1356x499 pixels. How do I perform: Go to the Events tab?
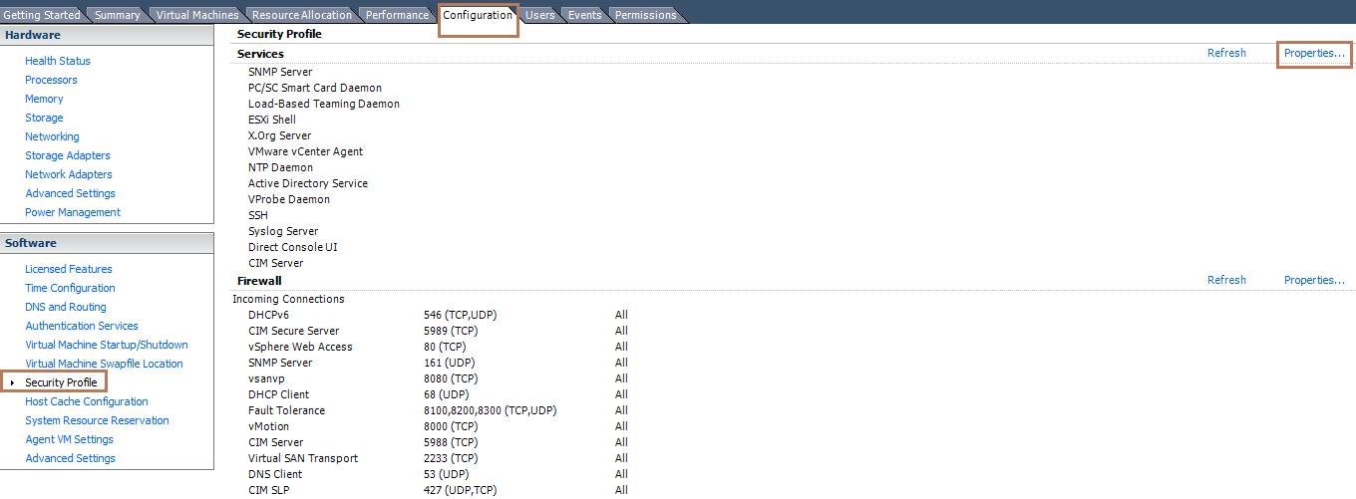coord(584,15)
